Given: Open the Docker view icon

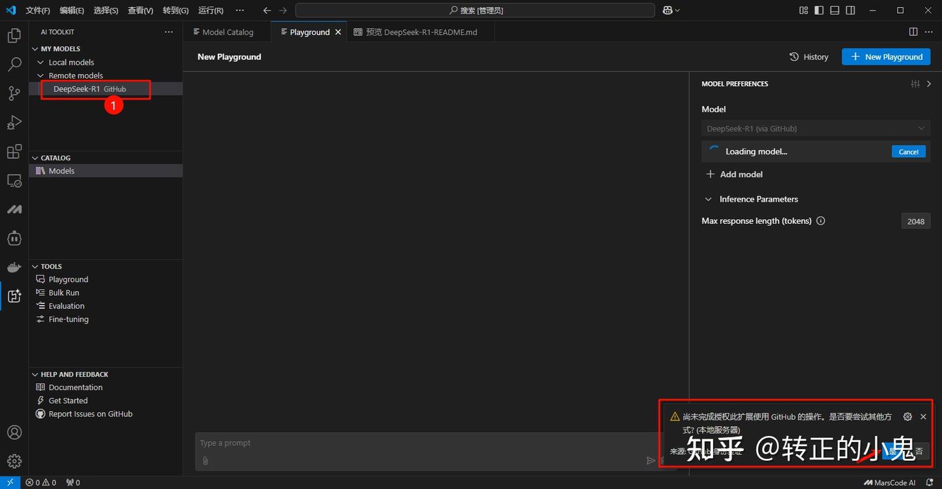Looking at the screenshot, I should tap(14, 267).
